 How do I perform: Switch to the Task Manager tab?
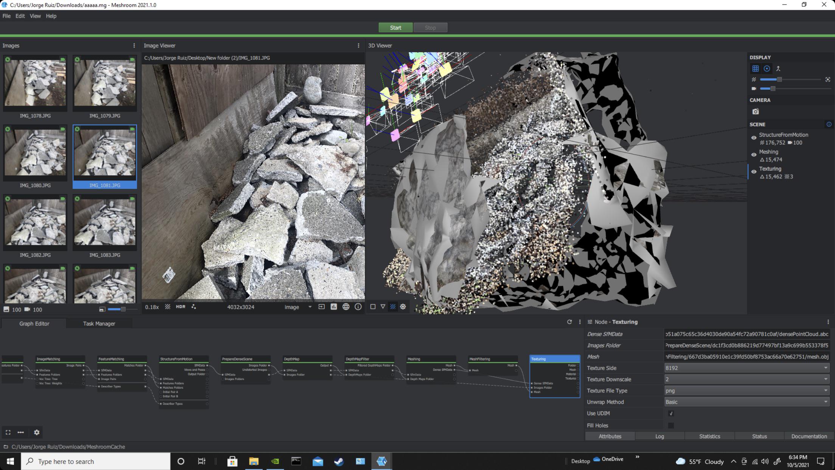(x=99, y=324)
